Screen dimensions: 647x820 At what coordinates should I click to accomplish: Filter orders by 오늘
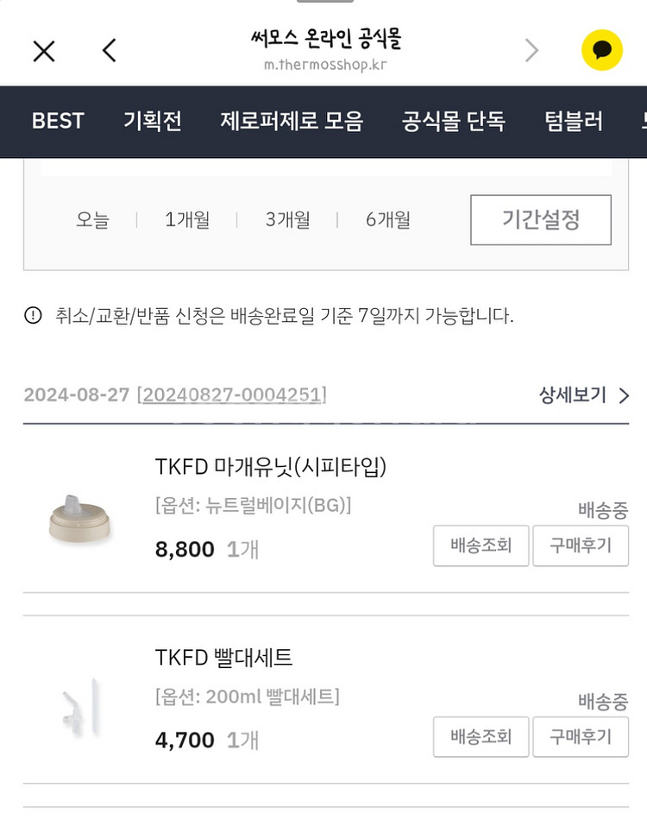[92, 219]
